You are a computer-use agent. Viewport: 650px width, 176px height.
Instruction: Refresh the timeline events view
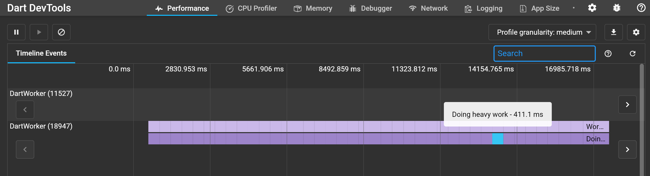tap(633, 54)
